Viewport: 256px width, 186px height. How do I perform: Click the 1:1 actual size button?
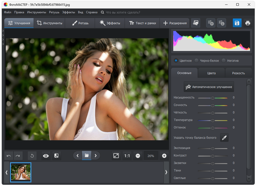127,156
